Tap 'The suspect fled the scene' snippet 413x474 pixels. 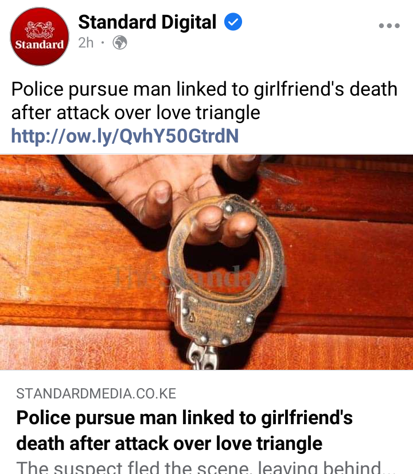pos(198,467)
